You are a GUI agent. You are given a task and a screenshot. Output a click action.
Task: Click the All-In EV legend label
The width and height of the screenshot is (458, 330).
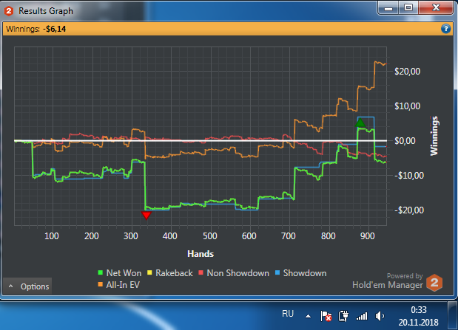coord(123,285)
